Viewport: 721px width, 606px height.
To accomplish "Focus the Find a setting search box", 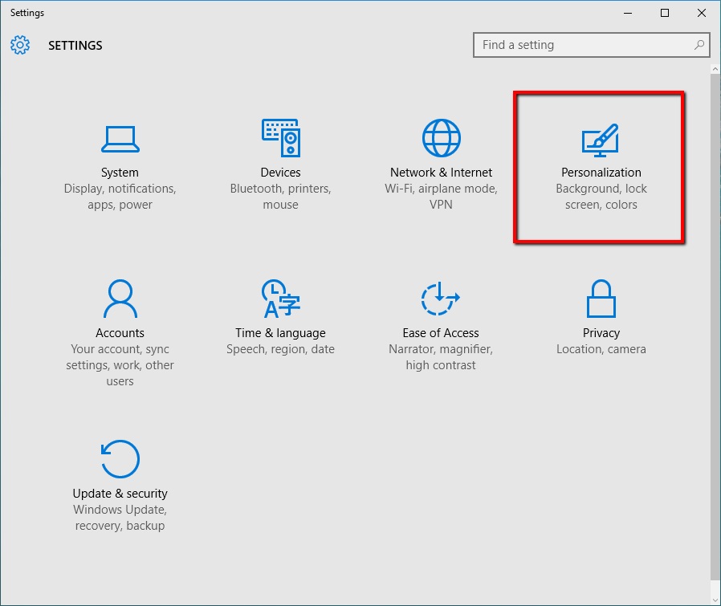I will tap(591, 45).
